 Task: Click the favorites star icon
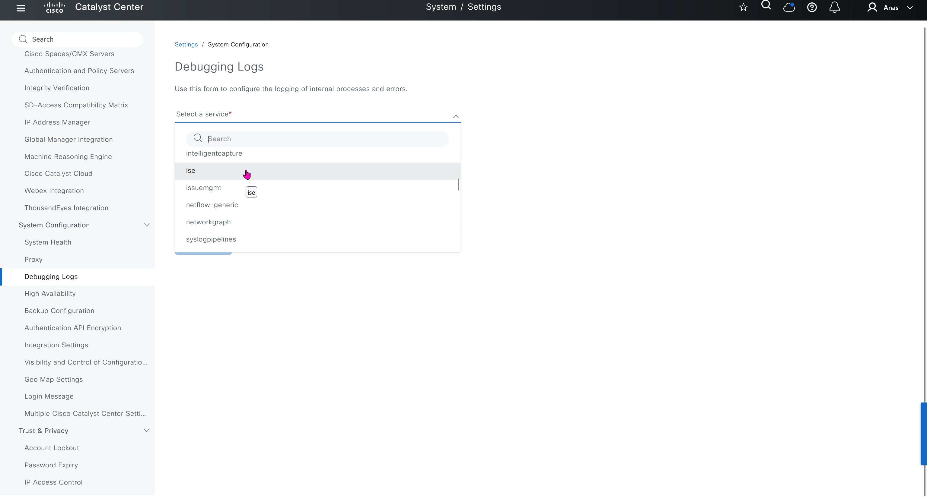pyautogui.click(x=743, y=8)
